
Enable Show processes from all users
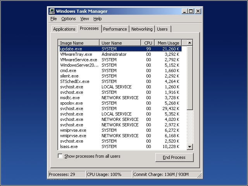point(60,156)
